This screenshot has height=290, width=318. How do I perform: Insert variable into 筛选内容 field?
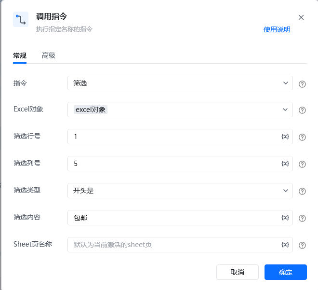tap(285, 218)
